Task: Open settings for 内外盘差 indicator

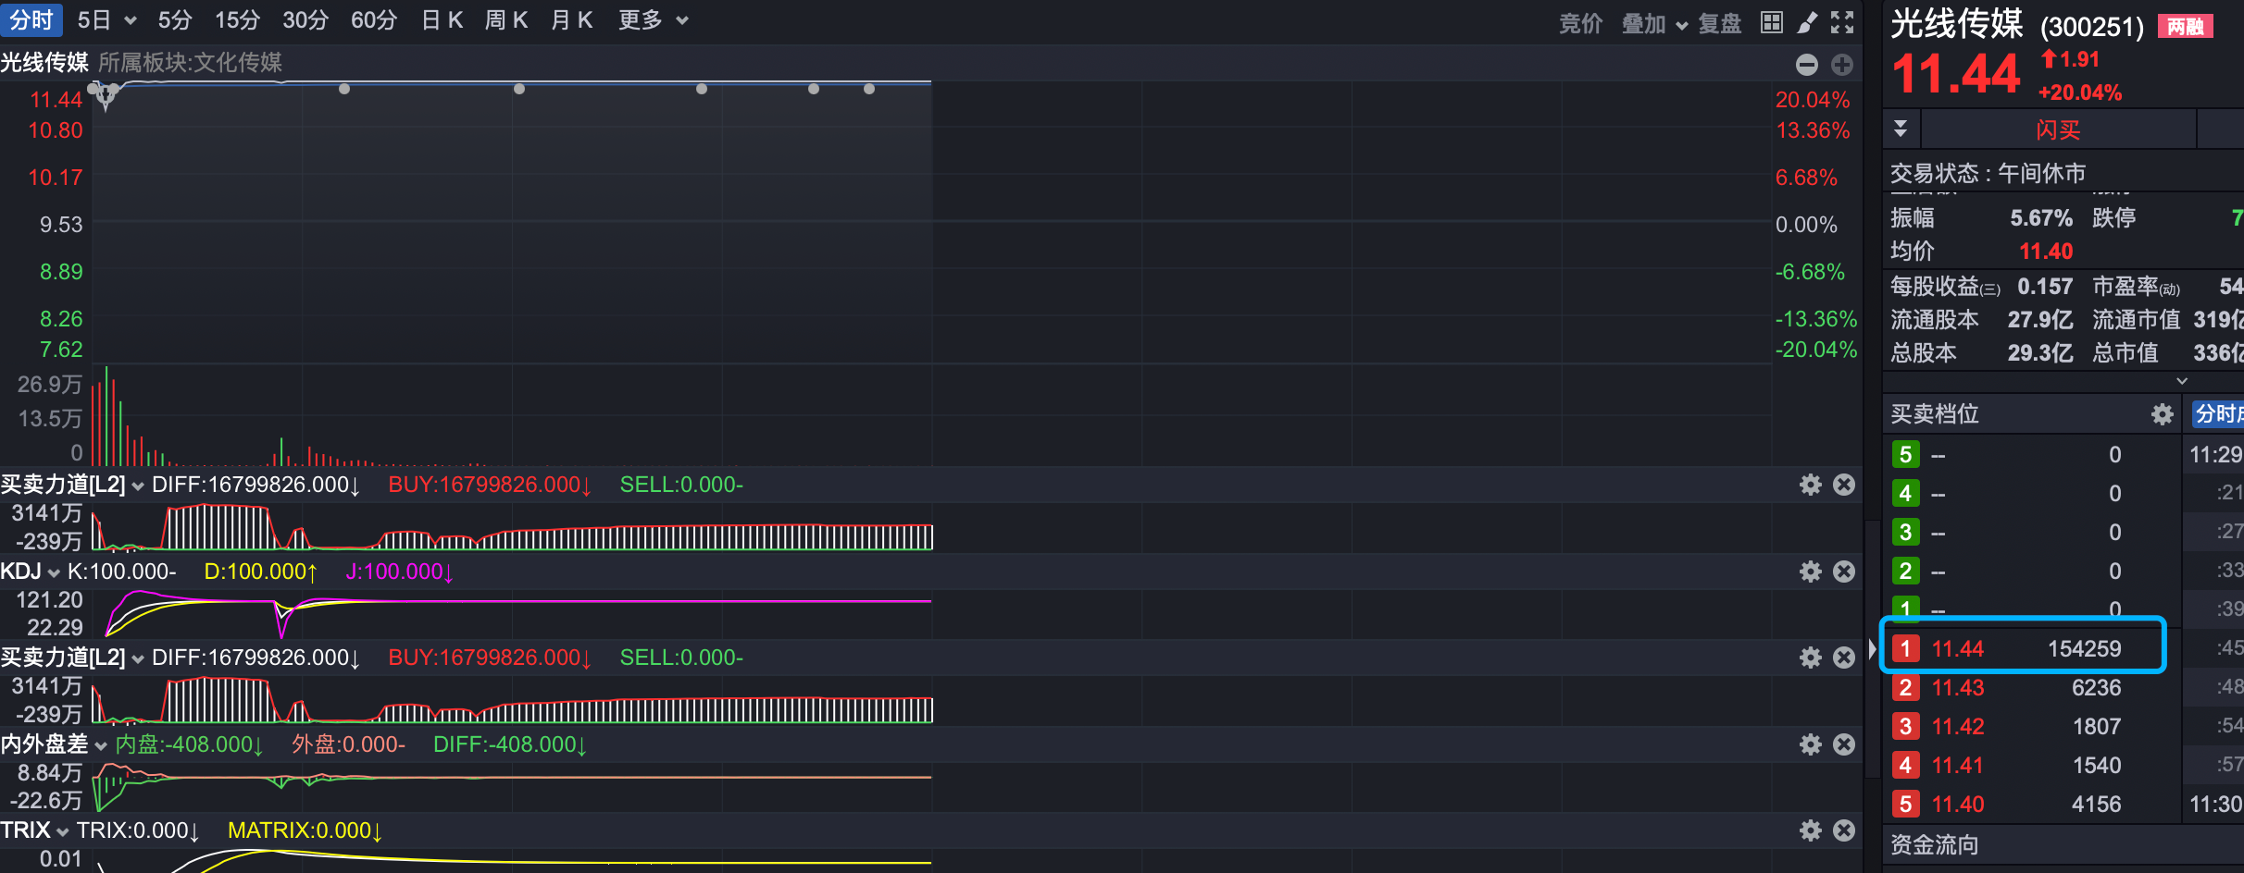Action: [1810, 744]
